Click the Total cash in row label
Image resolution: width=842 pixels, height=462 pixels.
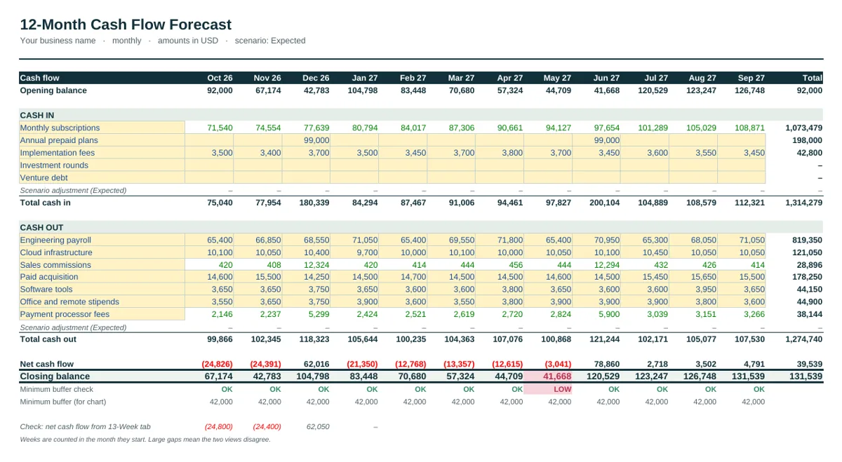(x=45, y=203)
